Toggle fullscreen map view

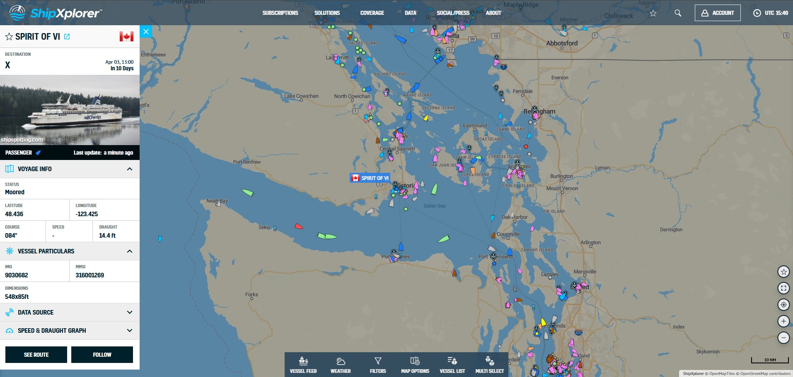[x=783, y=288]
